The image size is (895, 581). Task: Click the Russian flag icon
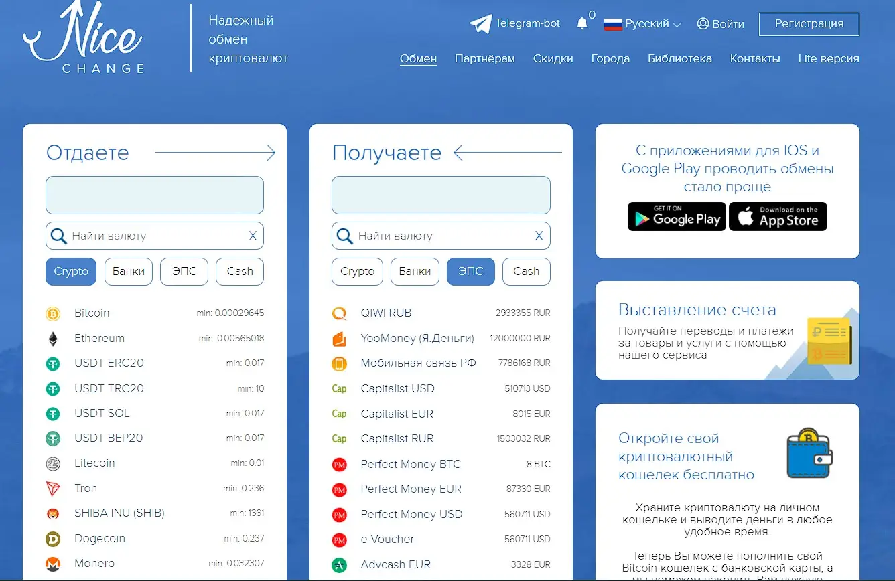613,24
